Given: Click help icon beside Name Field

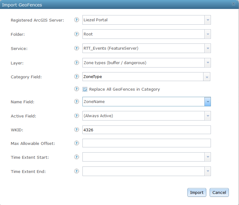Looking at the screenshot, I should pos(77,101).
